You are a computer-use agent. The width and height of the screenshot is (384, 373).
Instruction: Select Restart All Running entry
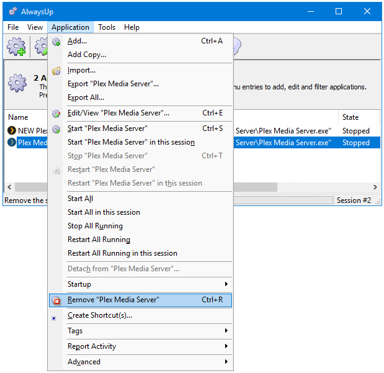coord(140,240)
